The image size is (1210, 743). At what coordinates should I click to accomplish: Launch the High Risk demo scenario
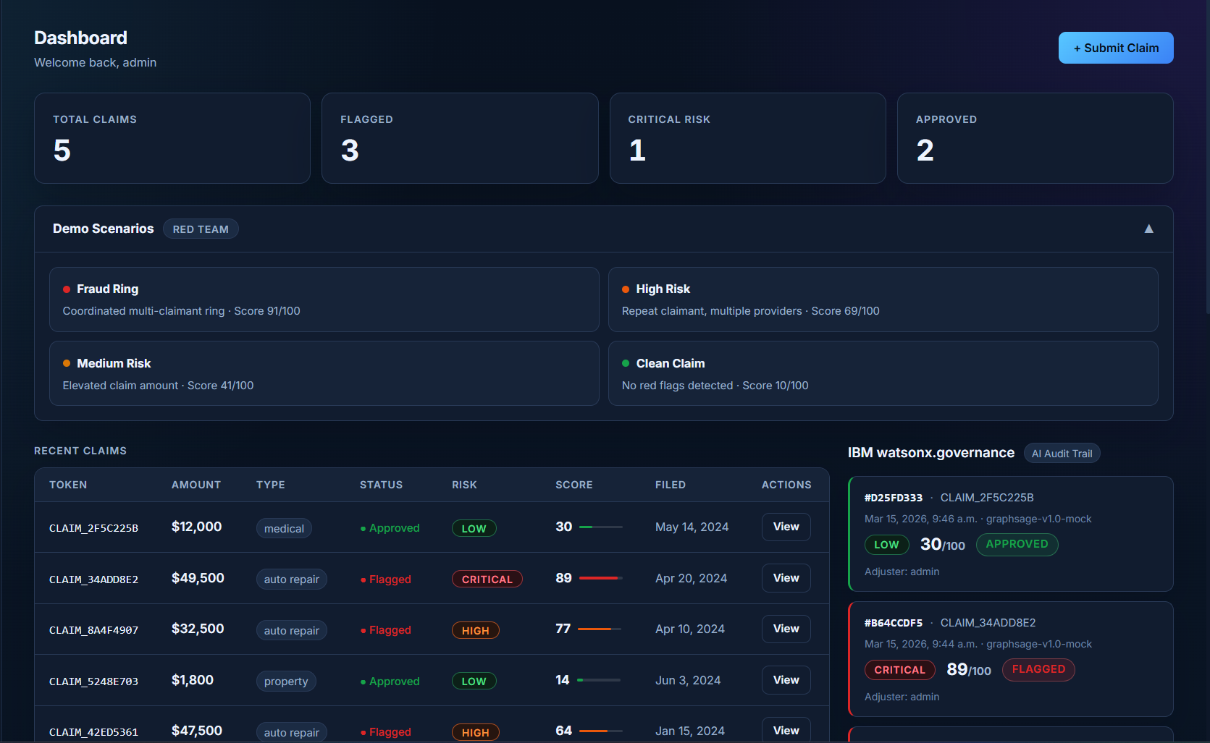[883, 300]
